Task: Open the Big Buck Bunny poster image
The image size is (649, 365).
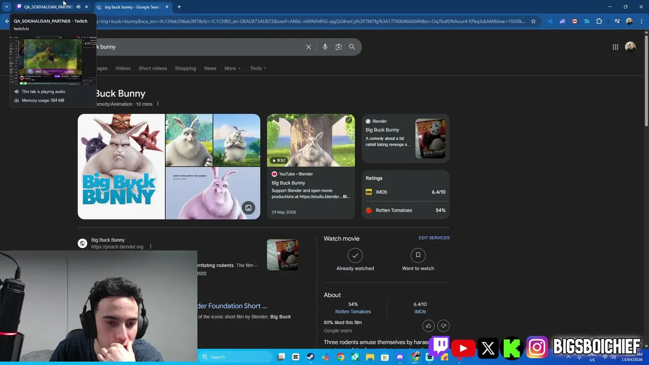Action: tap(121, 166)
